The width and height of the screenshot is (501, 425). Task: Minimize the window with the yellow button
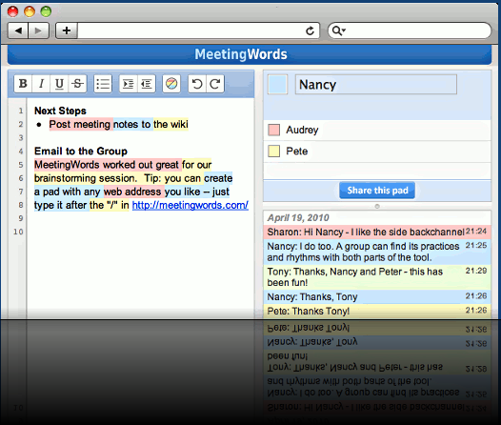click(30, 11)
